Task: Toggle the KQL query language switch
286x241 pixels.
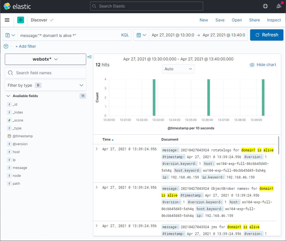Action: pos(125,35)
